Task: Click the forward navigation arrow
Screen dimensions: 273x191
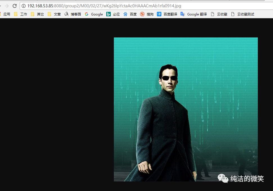Action: [x=7, y=6]
